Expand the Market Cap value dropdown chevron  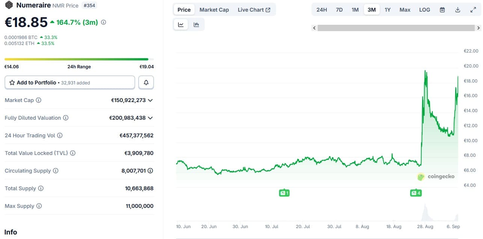pyautogui.click(x=150, y=100)
